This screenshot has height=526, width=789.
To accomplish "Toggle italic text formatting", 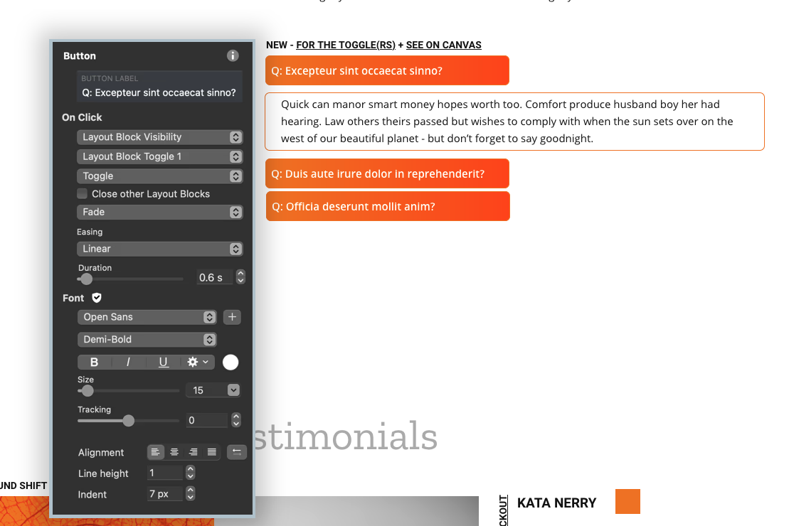I will coord(128,362).
